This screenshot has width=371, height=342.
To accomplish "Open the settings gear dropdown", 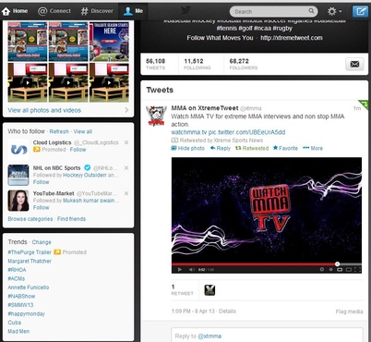I will coord(335,11).
